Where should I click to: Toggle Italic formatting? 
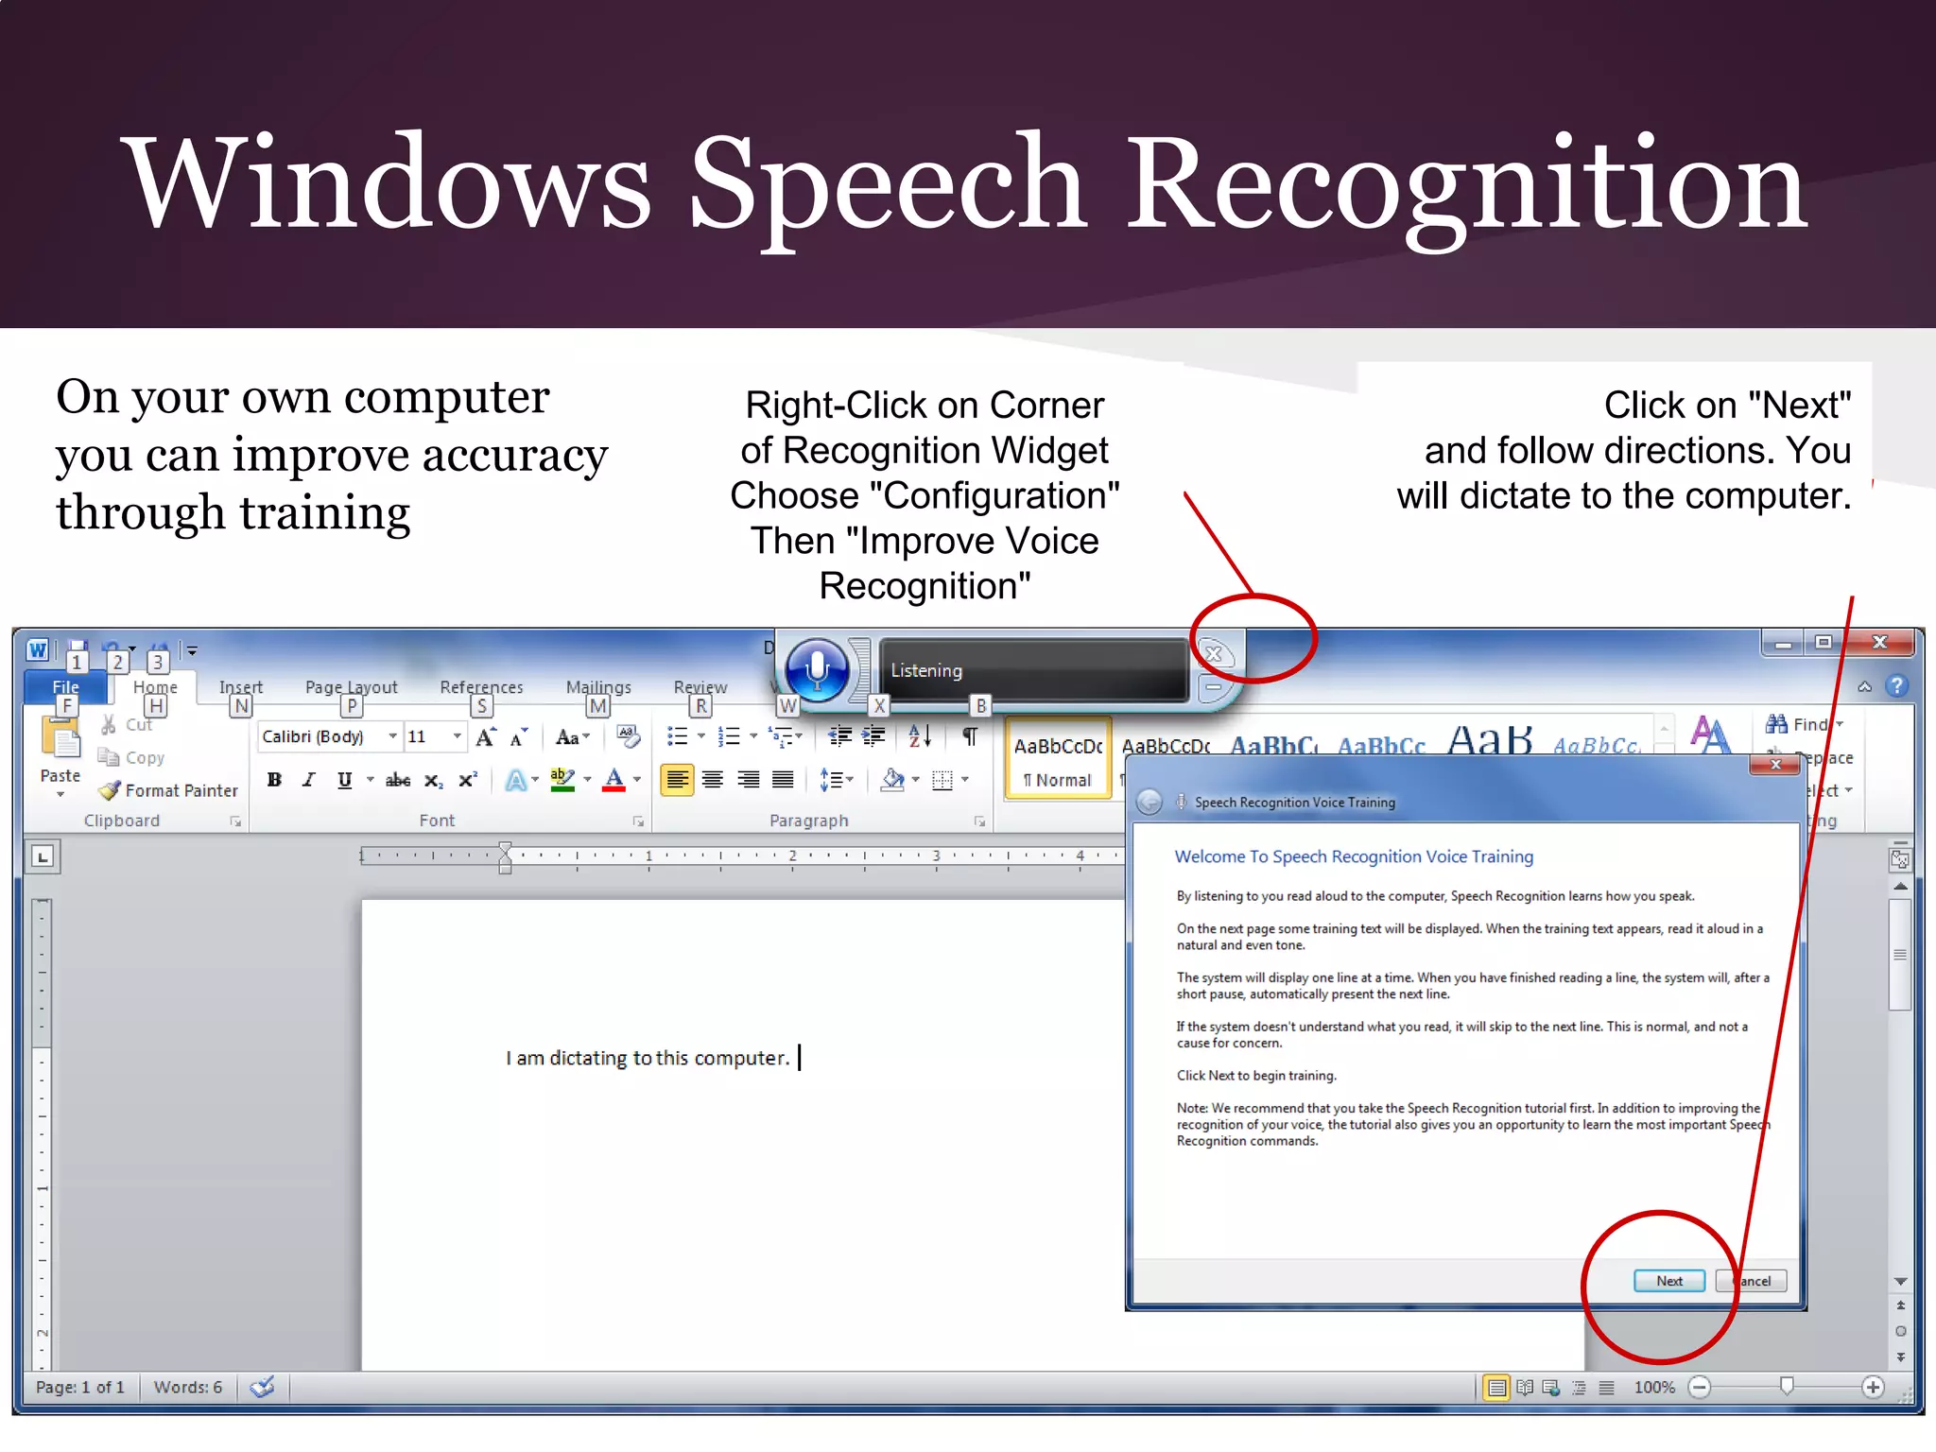coord(308,780)
